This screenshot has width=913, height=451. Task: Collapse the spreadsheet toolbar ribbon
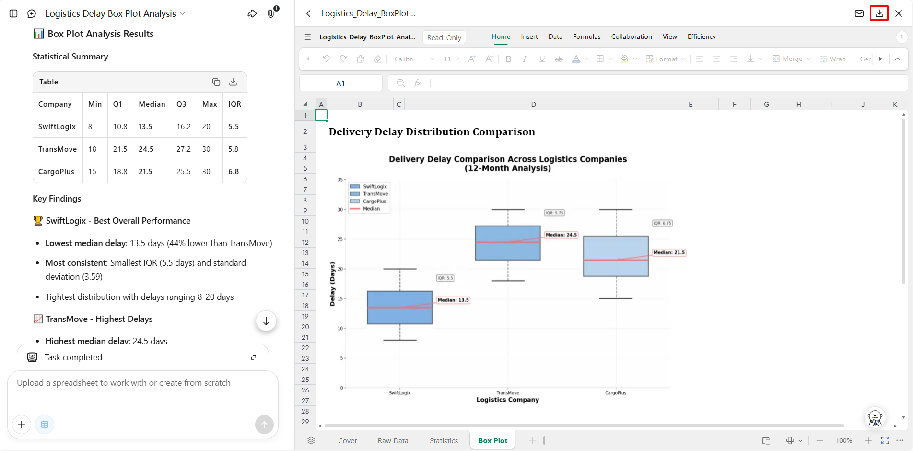point(898,59)
